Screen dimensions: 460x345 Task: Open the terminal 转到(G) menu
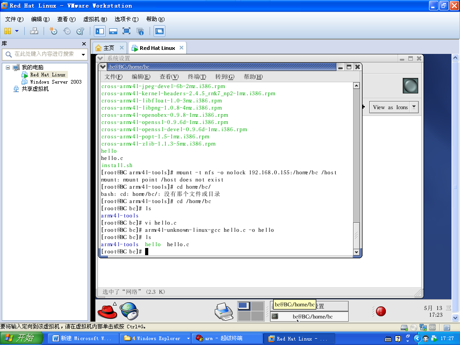(x=225, y=77)
